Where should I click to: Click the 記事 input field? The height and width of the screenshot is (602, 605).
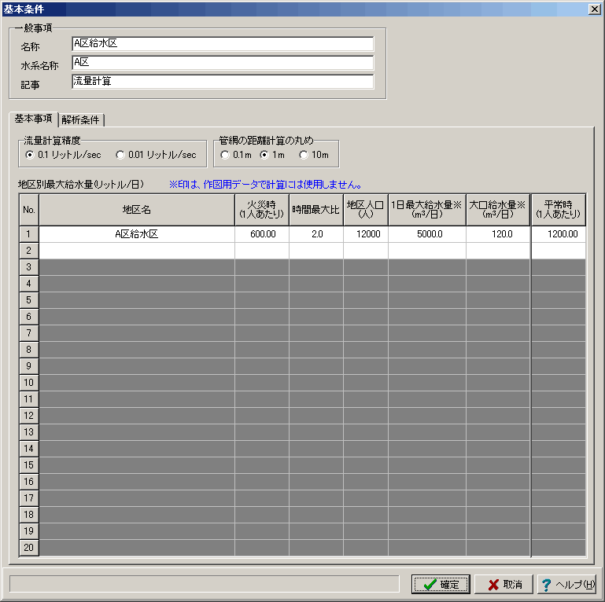coord(223,81)
